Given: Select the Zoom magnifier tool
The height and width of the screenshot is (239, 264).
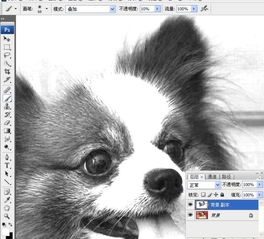Looking at the screenshot, I should tap(7, 216).
